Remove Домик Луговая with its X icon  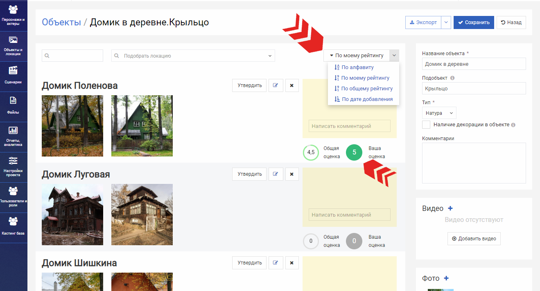(x=292, y=174)
